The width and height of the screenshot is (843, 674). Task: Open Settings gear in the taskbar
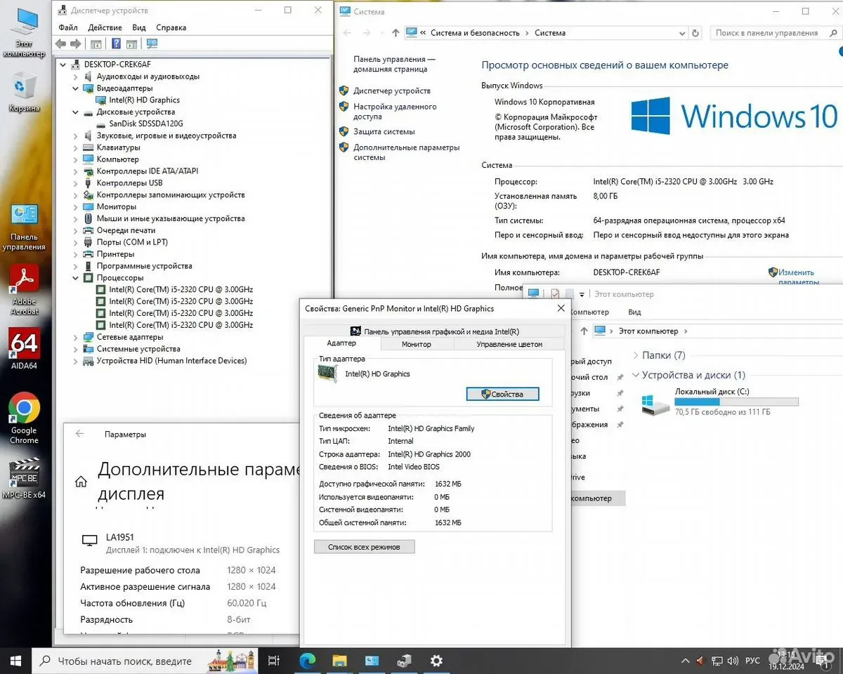[x=436, y=661]
